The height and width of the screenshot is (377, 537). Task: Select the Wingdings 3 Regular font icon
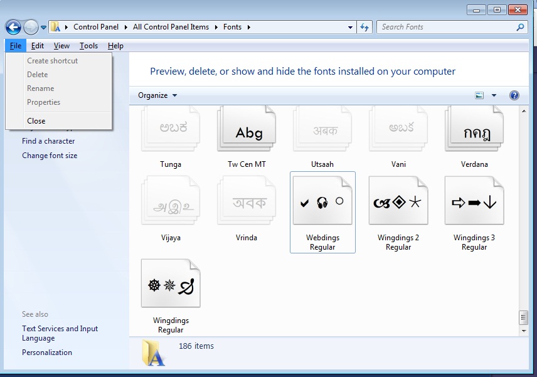(474, 200)
